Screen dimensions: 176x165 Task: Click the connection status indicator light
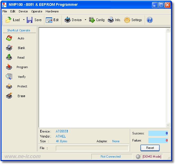138,157
